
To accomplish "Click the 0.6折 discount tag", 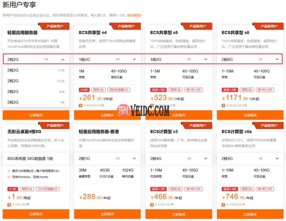I will pos(84,90).
